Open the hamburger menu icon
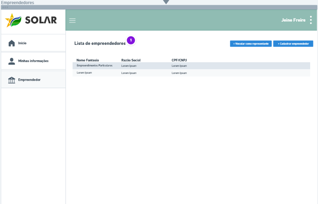Viewport: 318px width, 204px height. coord(72,21)
